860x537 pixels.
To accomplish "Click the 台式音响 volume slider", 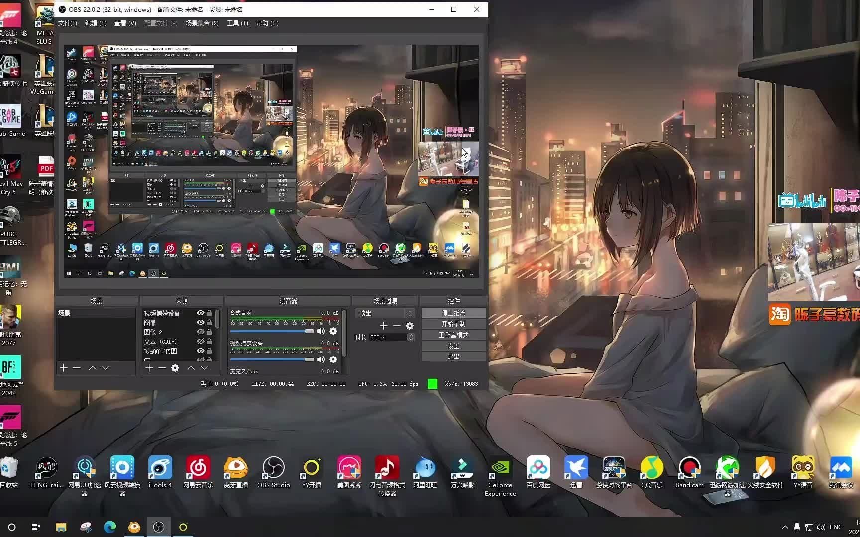I will [272, 331].
